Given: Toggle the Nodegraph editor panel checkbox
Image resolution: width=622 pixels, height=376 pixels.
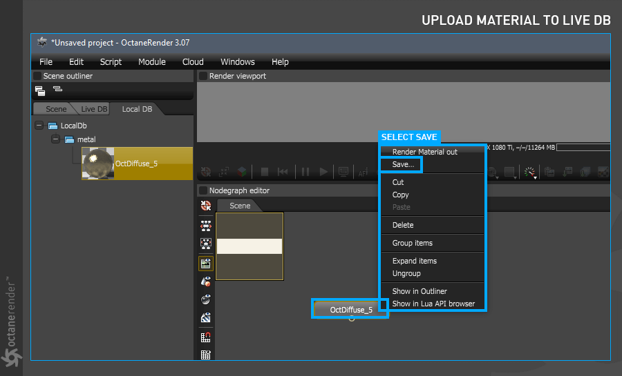Looking at the screenshot, I should pyautogui.click(x=203, y=190).
